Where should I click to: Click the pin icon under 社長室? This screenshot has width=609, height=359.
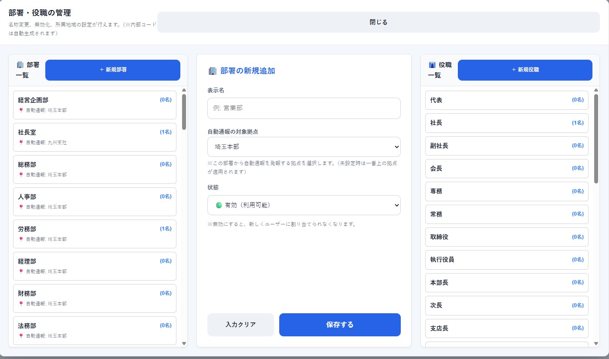click(x=21, y=142)
